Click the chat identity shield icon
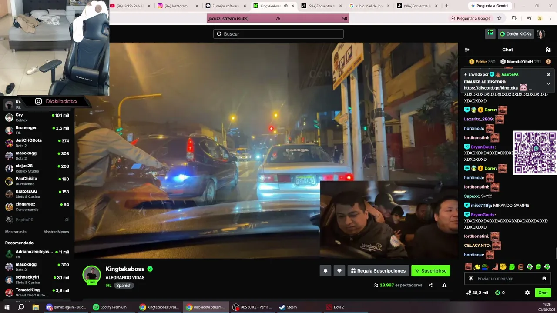The image size is (557, 313). pyautogui.click(x=470, y=278)
